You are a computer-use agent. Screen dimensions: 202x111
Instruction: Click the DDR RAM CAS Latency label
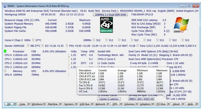[144, 20]
